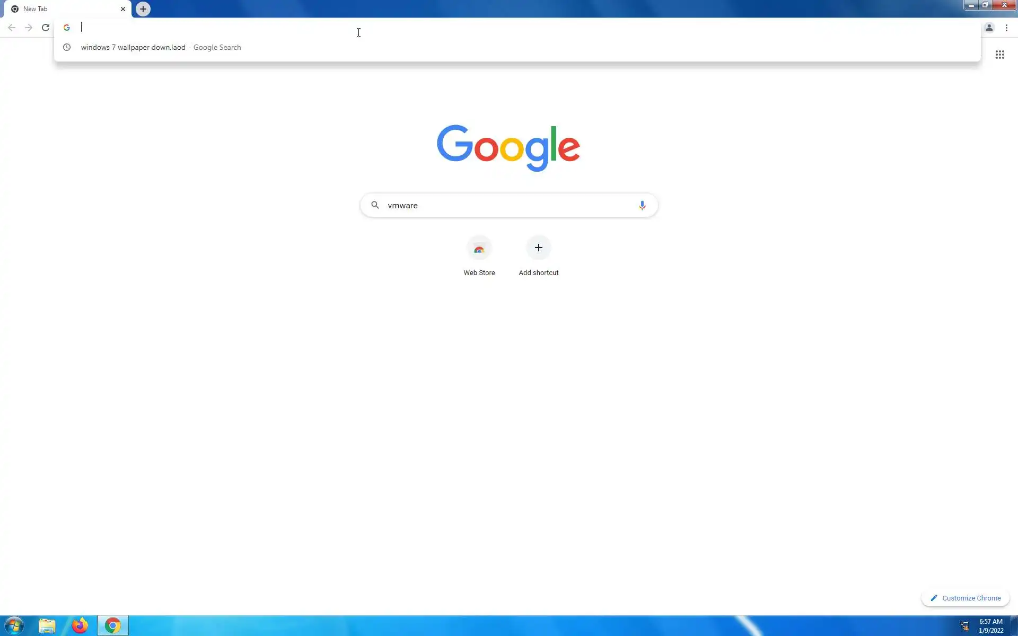Open the Web Store shortcut
This screenshot has width=1018, height=636.
pos(479,248)
